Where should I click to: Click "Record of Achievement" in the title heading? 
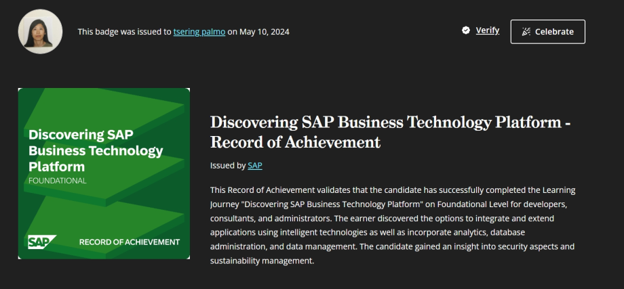point(295,143)
